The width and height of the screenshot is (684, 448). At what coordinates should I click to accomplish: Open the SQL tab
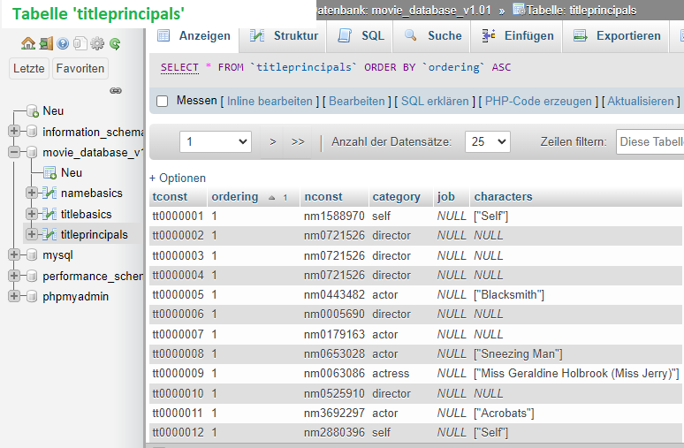pyautogui.click(x=361, y=35)
